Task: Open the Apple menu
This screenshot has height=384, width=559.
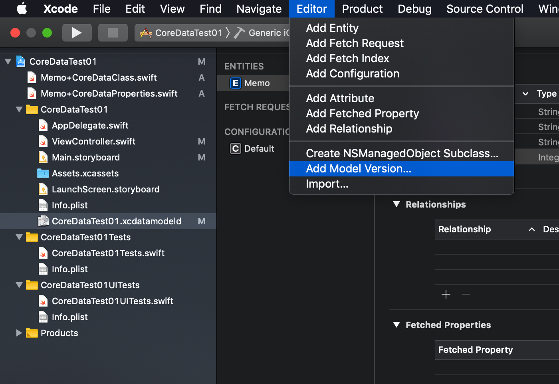Action: (22, 9)
